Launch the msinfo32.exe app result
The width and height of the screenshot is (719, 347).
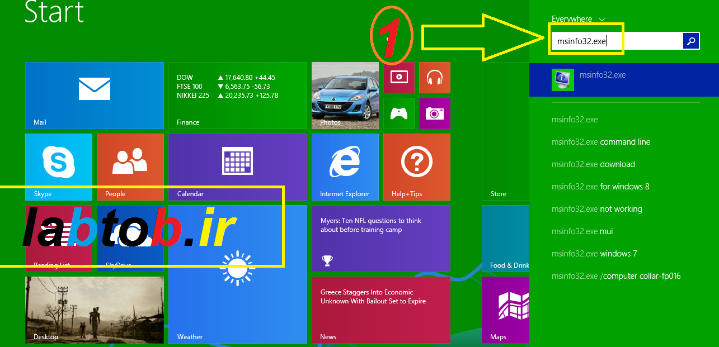(624, 80)
